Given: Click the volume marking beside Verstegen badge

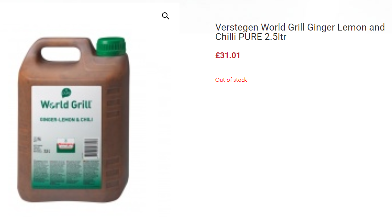Looking at the screenshot, I should click(47, 151).
